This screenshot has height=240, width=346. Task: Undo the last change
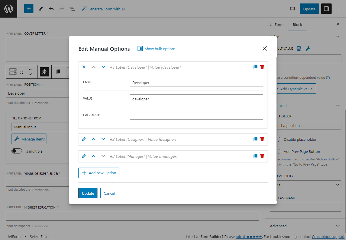51,9
